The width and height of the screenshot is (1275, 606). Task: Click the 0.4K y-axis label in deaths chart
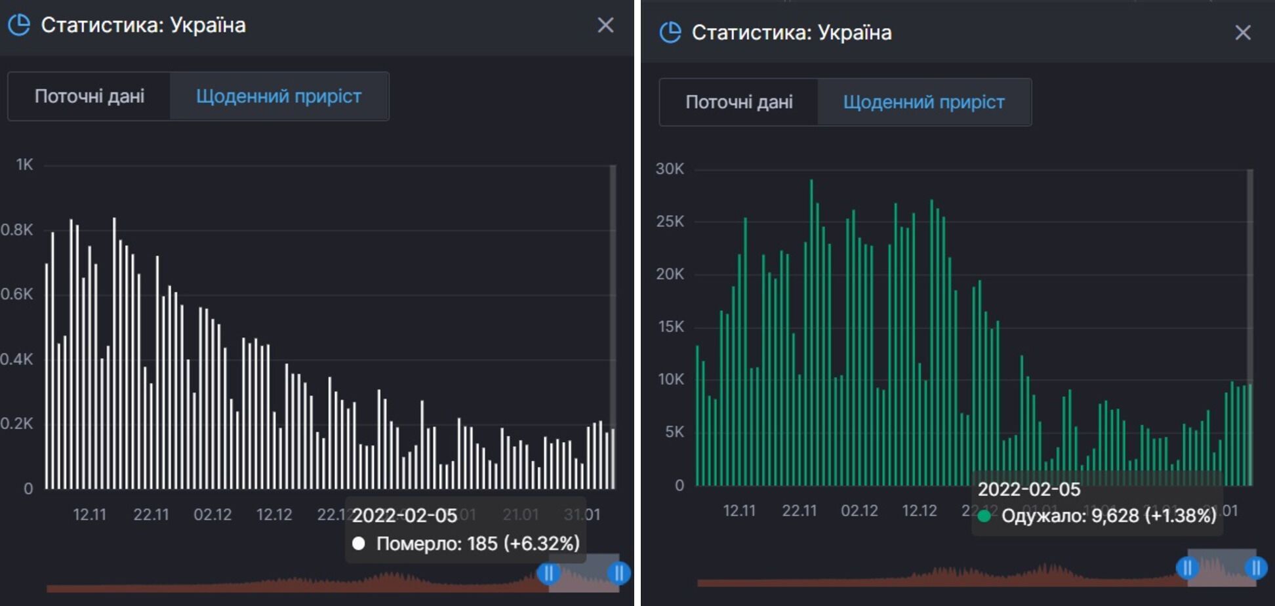tap(16, 359)
